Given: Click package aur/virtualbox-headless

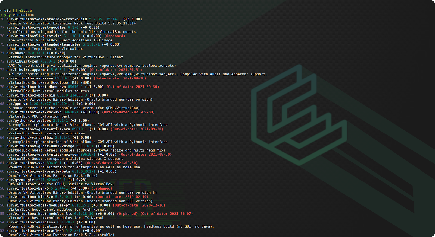Looking at the screenshot, I should tap(31, 222).
